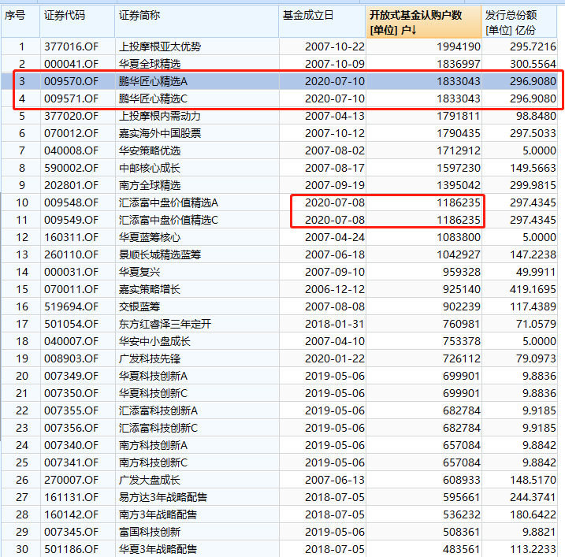The image size is (565, 557).
Task: Click establishment date 2006-12-12
Action: pyautogui.click(x=335, y=289)
